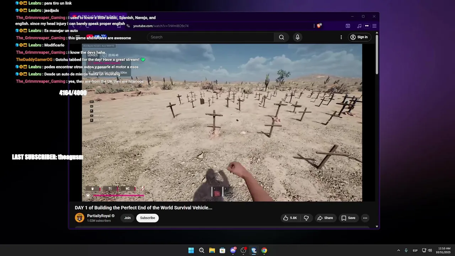Open OBS Studio from the taskbar

(243, 250)
